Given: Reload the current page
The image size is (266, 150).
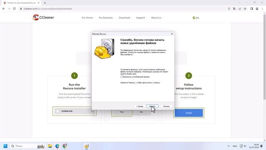Looking at the screenshot, I should click(14, 9).
